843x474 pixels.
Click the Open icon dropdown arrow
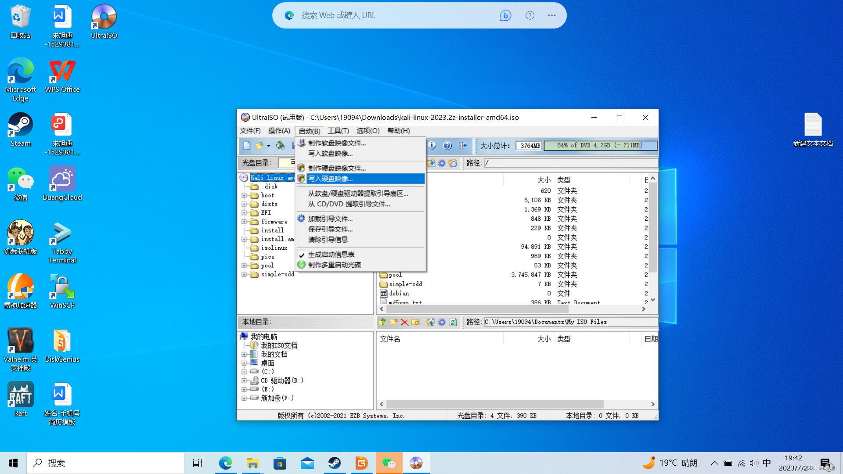pyautogui.click(x=269, y=146)
